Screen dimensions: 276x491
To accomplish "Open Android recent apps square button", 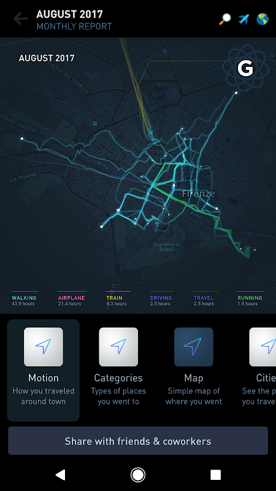I will 216,474.
